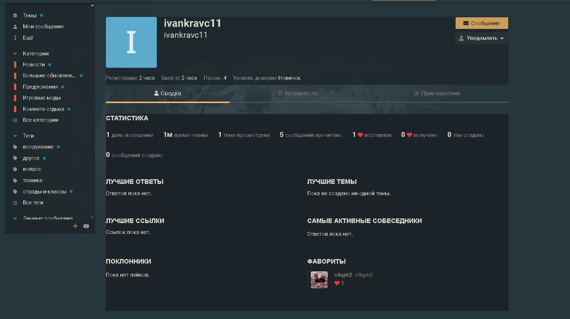This screenshot has width=570, height=319.
Task: Open the c4qph2 user profile link
Action: click(x=343, y=275)
